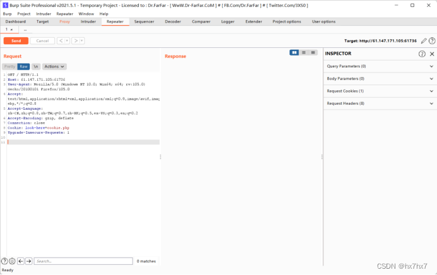
Task: Toggle the \n non-printable characters button
Action: (x=35, y=66)
